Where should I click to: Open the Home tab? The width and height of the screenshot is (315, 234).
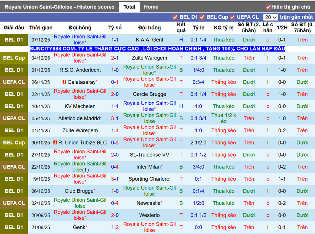coord(151,7)
